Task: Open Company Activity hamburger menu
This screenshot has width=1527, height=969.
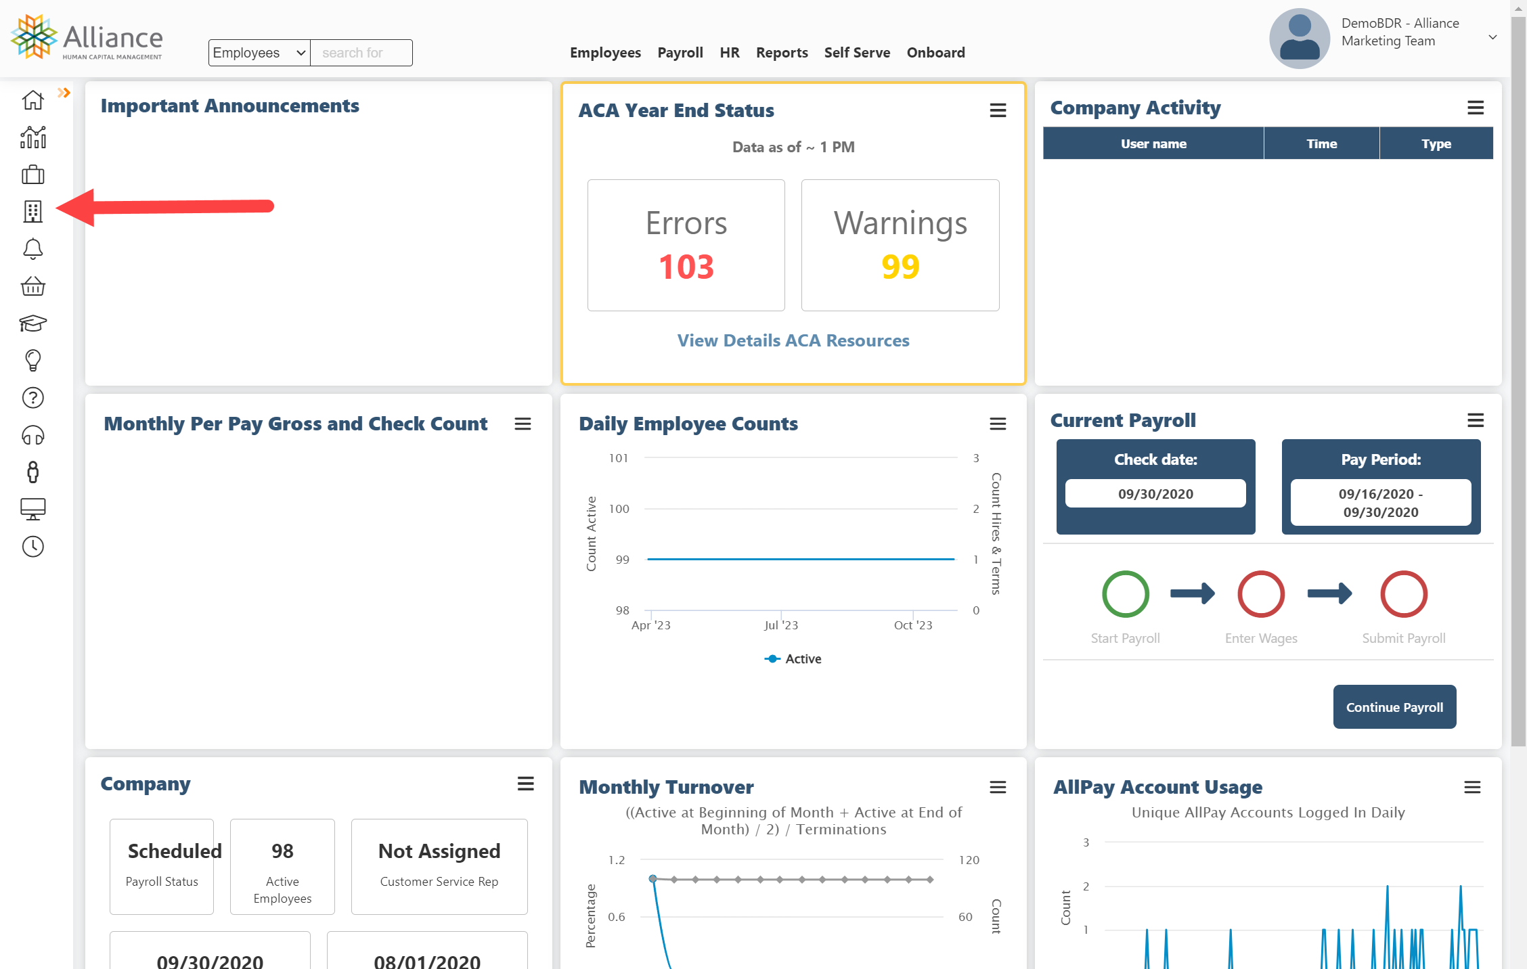Action: (1476, 108)
